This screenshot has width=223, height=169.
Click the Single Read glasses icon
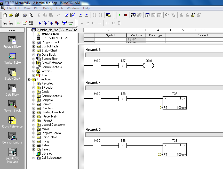(167, 15)
